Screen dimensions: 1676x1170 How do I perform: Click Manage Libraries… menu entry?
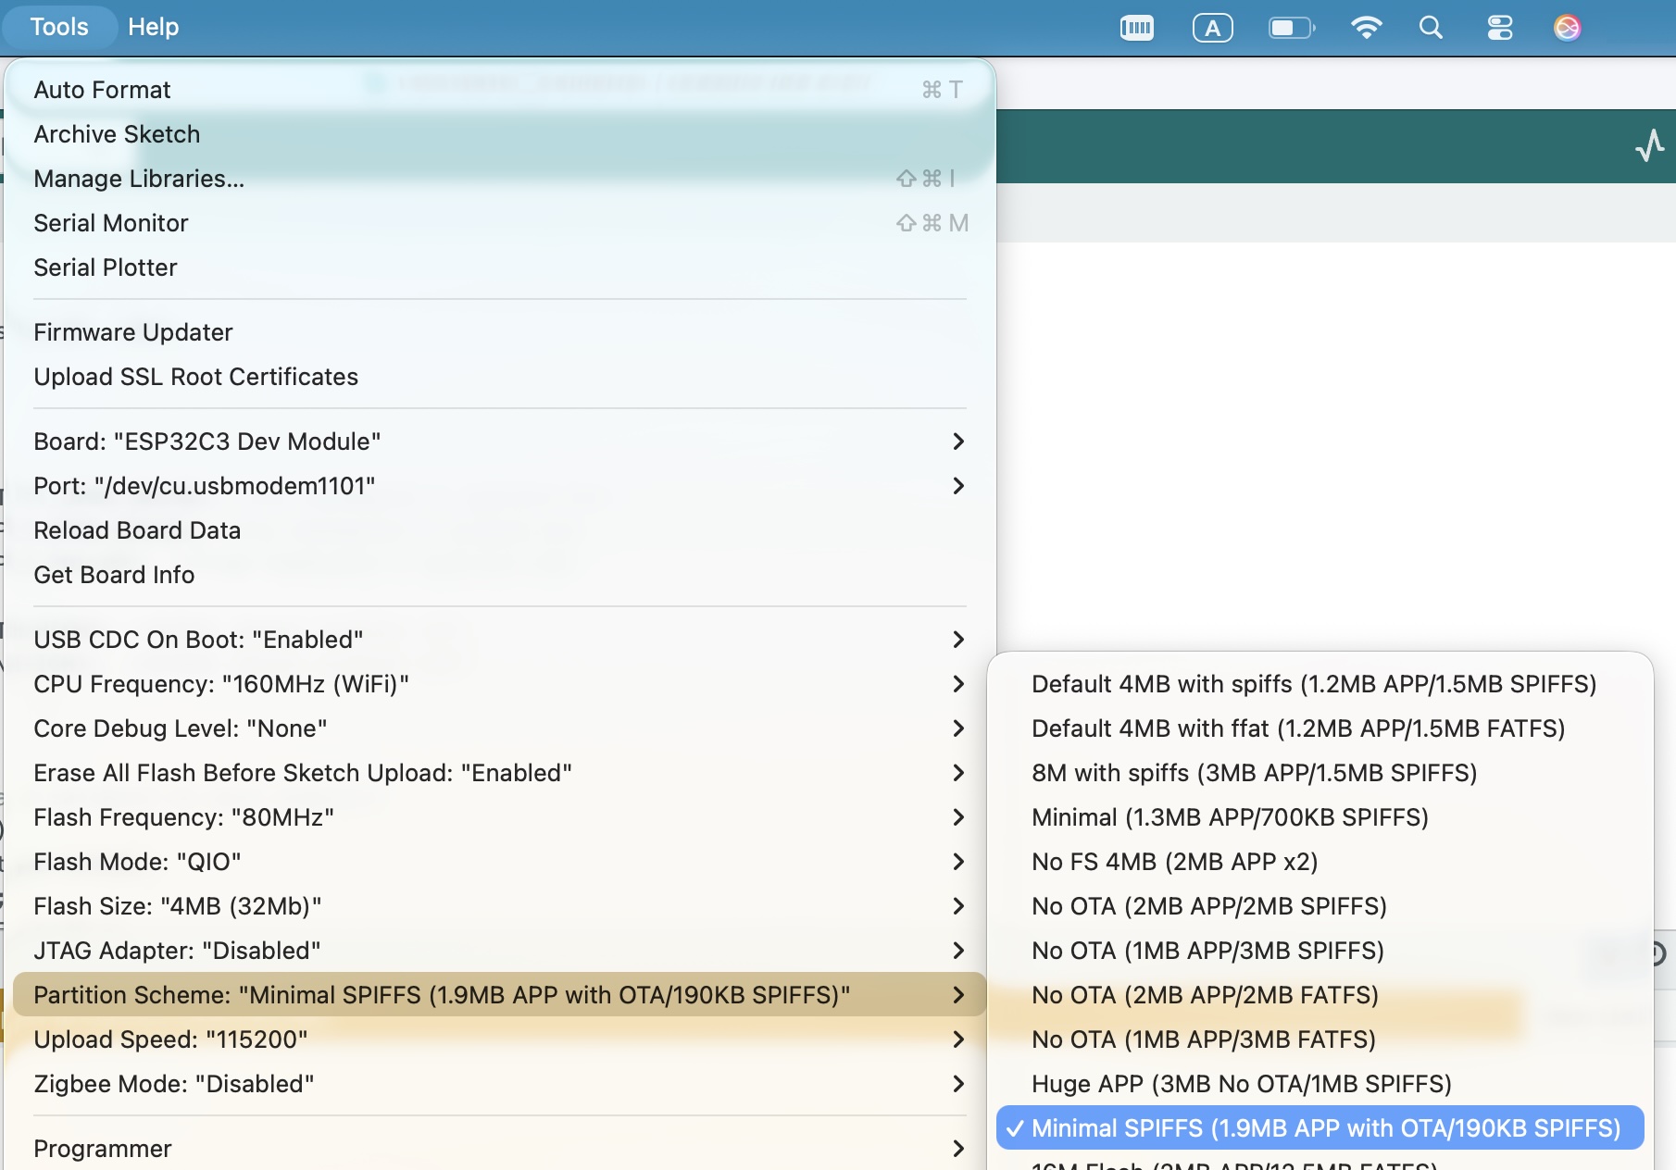point(139,179)
